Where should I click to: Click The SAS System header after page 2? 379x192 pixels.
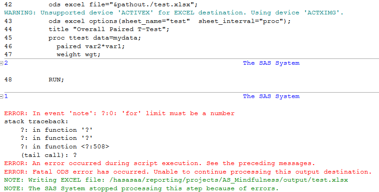click(271, 63)
